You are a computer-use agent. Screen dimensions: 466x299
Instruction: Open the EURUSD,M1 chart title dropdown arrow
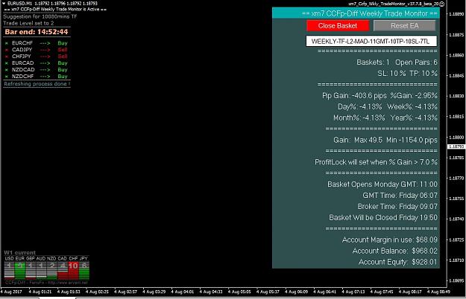pyautogui.click(x=4, y=3)
